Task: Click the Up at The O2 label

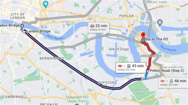Action: pos(157,39)
